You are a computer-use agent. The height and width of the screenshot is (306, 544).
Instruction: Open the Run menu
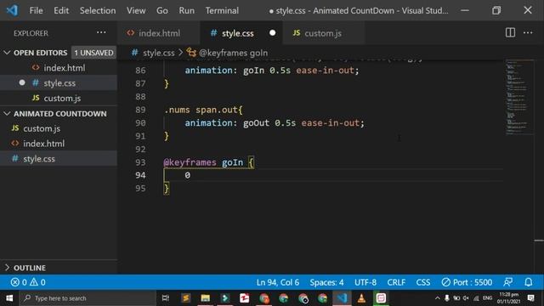(187, 10)
